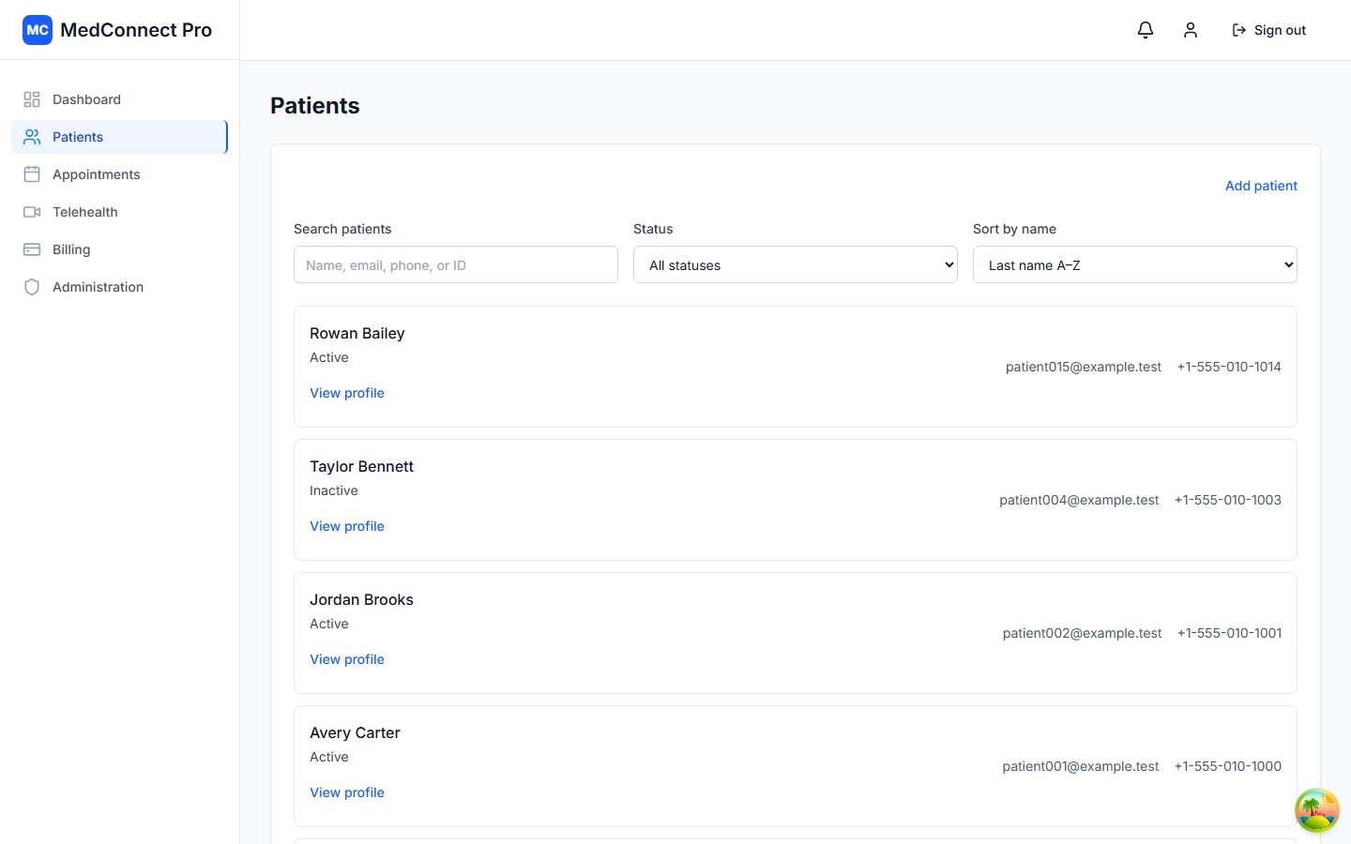Click the Patients page heading
Image resolution: width=1351 pixels, height=844 pixels.
(x=315, y=105)
